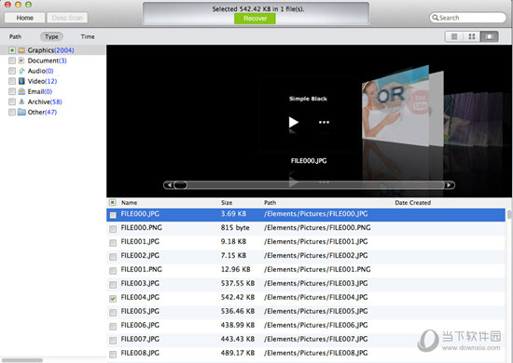Select the FILE008.JPG row name
Viewport: 513px width, 363px height.
(x=140, y=353)
